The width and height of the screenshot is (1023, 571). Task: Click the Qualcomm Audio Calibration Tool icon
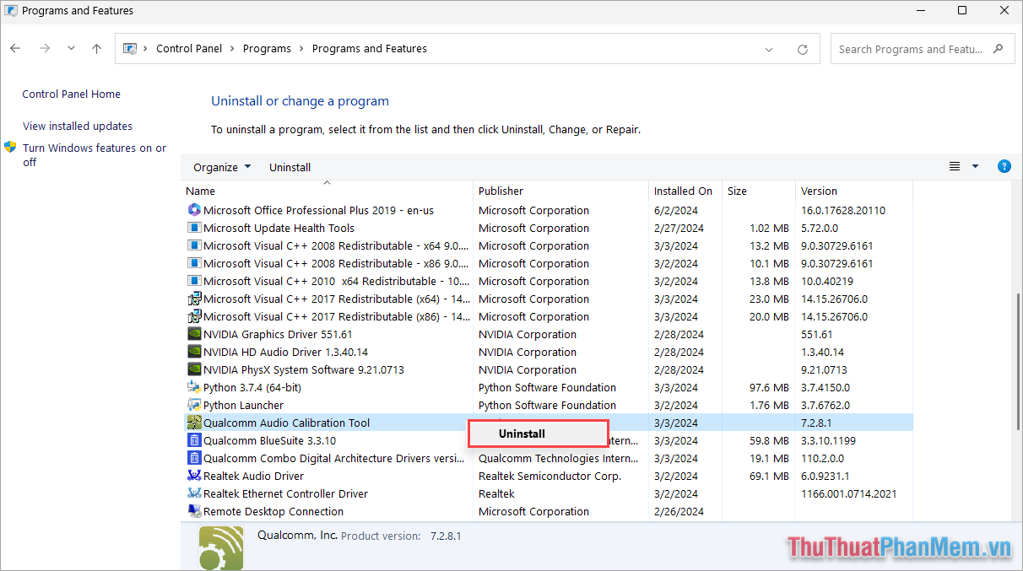193,423
